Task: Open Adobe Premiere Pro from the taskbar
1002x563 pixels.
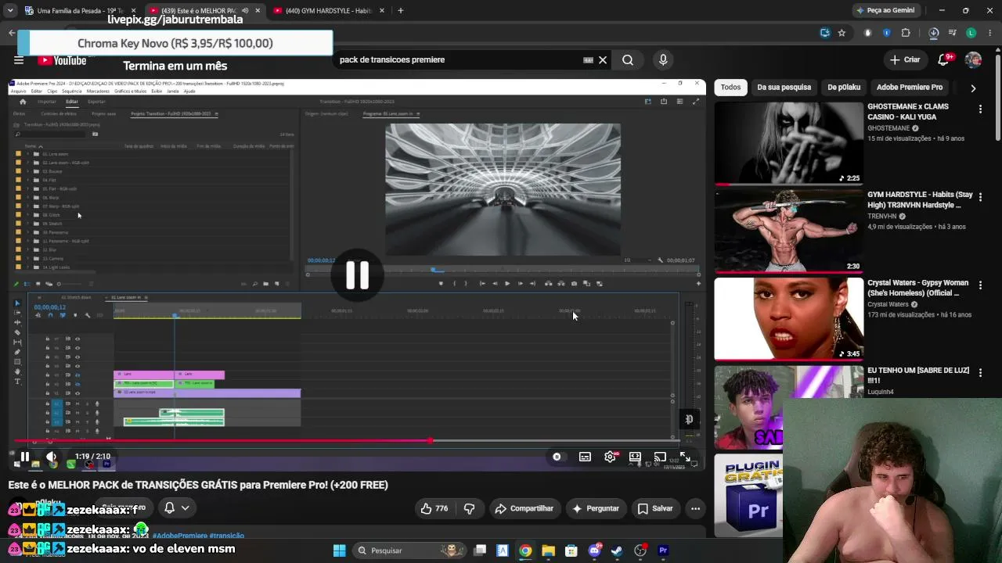Action: [664, 550]
